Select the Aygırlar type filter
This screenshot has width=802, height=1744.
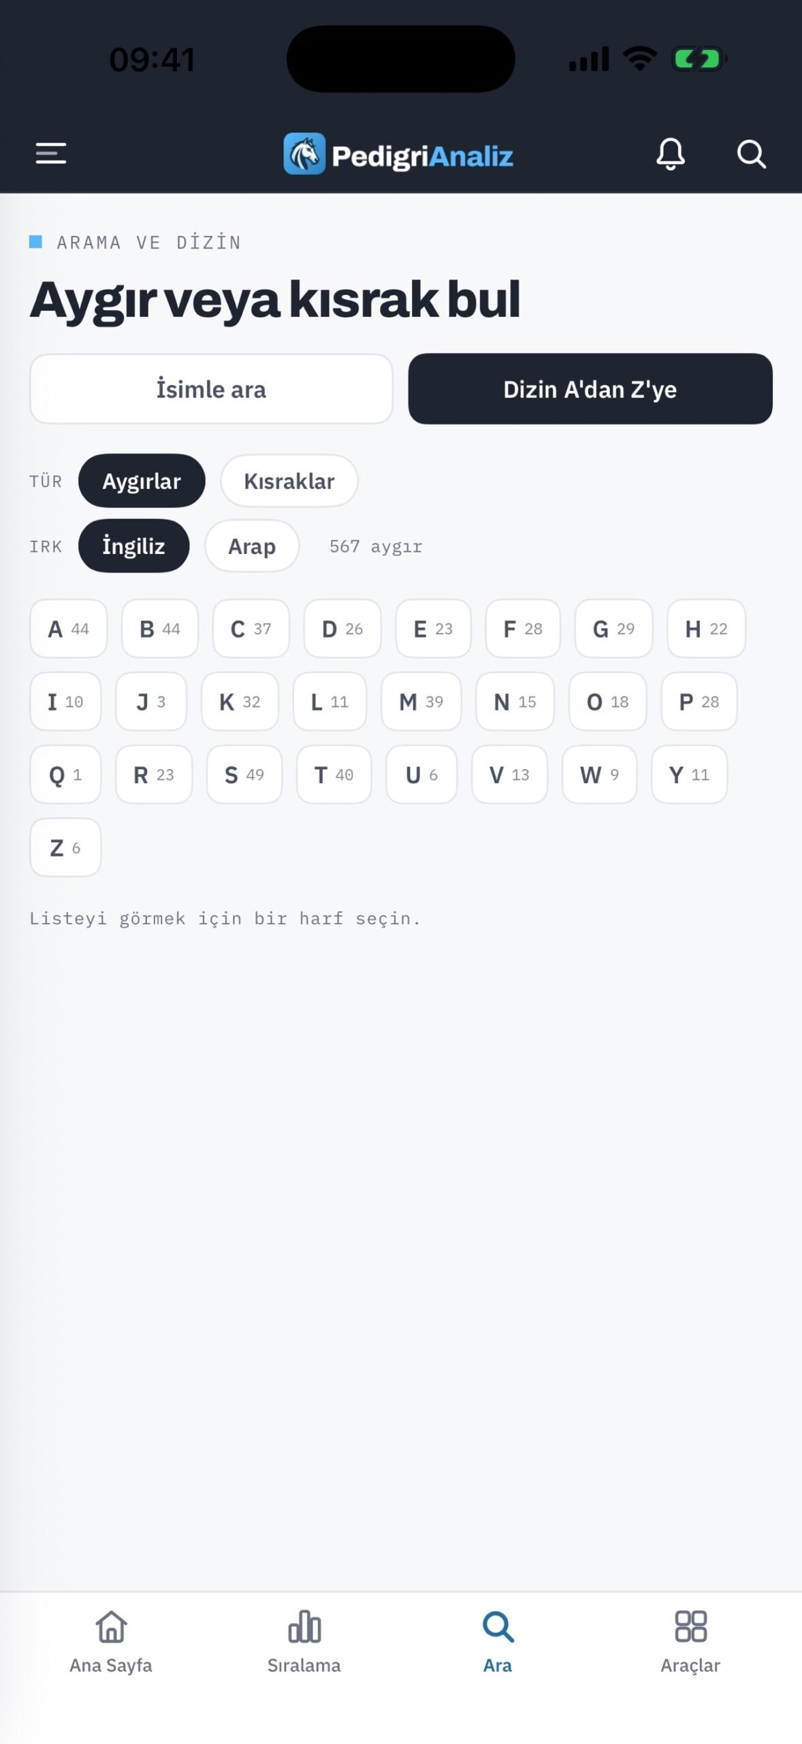coord(142,481)
